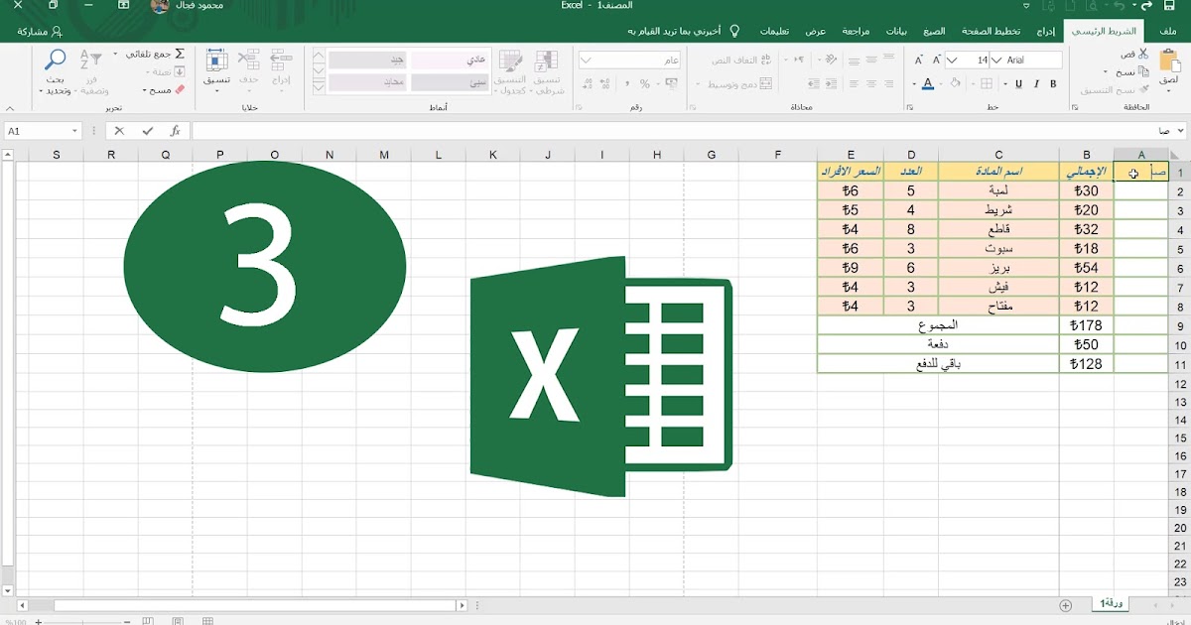Click the Copy (نسخ) icon
The image size is (1191, 625).
pyautogui.click(x=1143, y=71)
